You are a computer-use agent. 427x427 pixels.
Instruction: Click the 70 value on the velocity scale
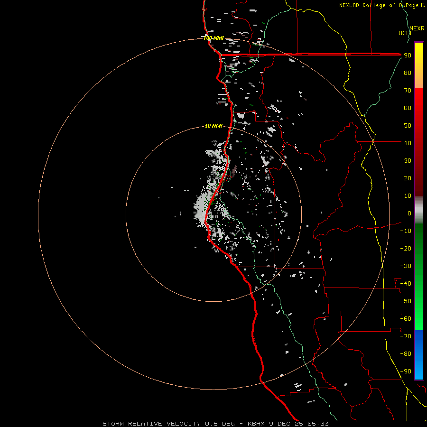coord(408,91)
